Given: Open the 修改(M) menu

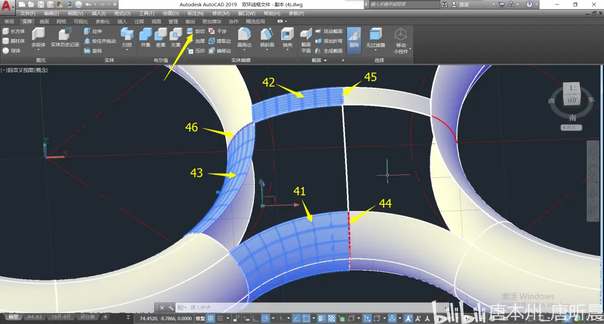Looking at the screenshot, I should [221, 14].
